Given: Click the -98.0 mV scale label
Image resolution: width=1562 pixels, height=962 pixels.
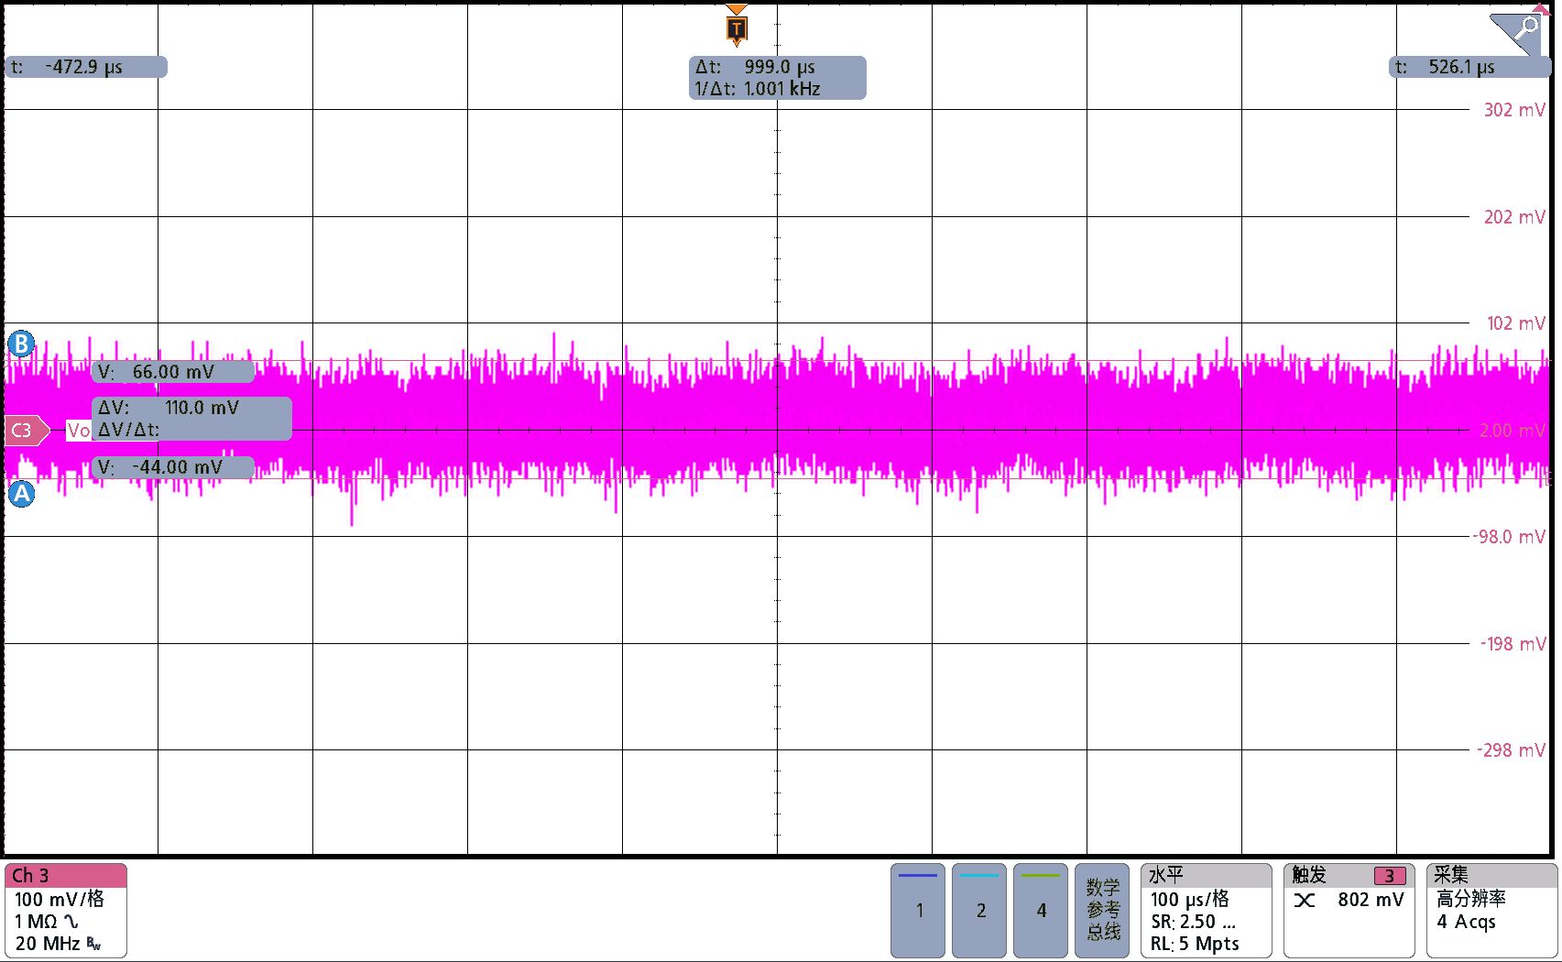Looking at the screenshot, I should tap(1510, 537).
